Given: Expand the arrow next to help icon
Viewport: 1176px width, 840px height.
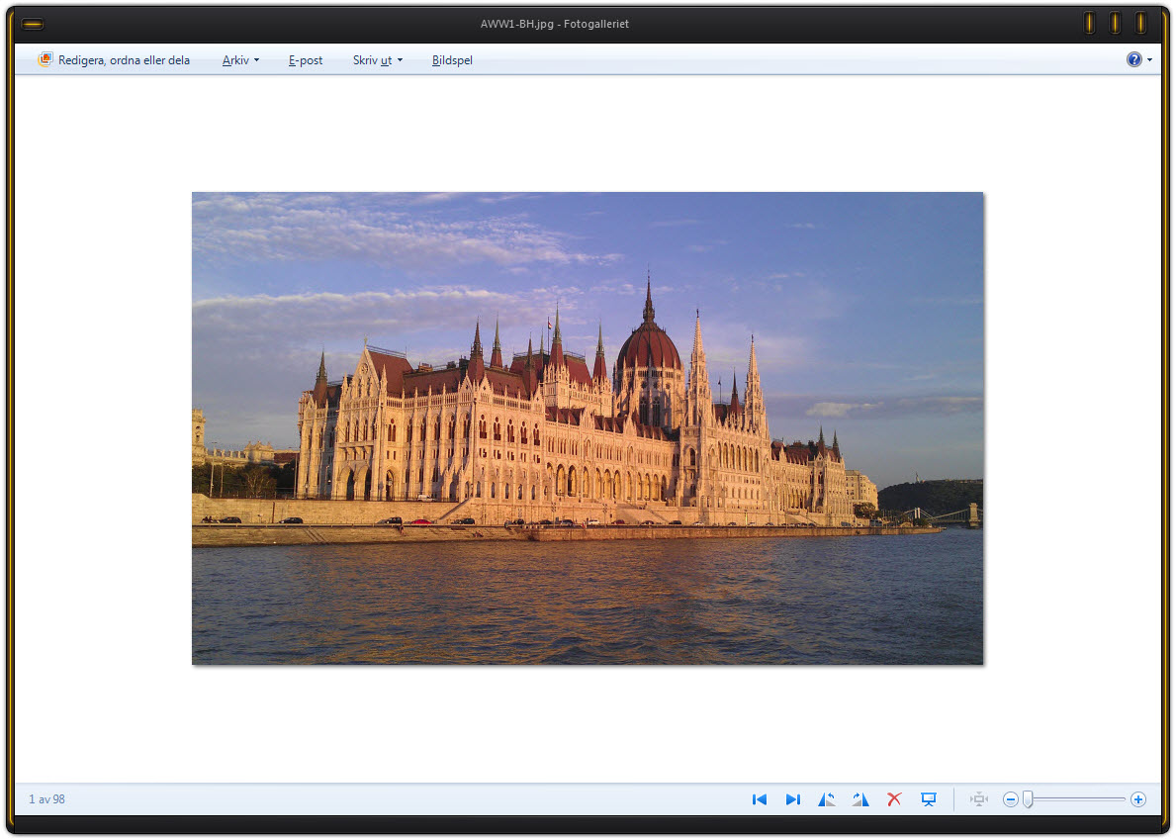Looking at the screenshot, I should click(x=1149, y=60).
